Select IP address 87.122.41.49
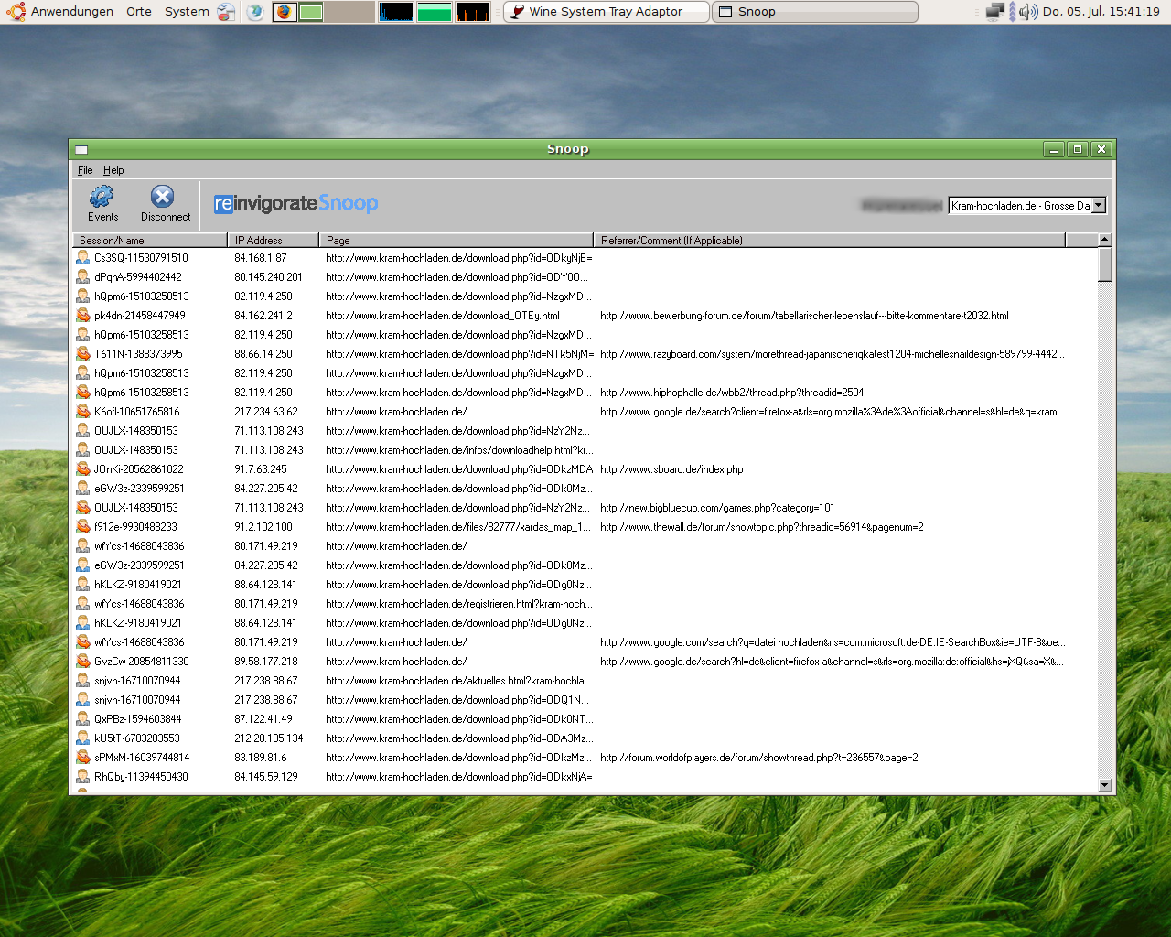The width and height of the screenshot is (1171, 937). tap(263, 719)
